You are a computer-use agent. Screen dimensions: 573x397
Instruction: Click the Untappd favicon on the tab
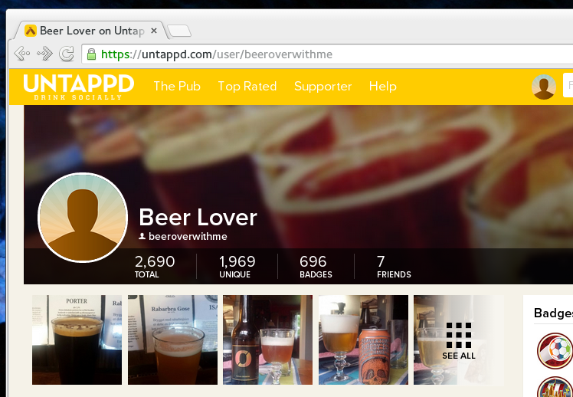pyautogui.click(x=31, y=31)
